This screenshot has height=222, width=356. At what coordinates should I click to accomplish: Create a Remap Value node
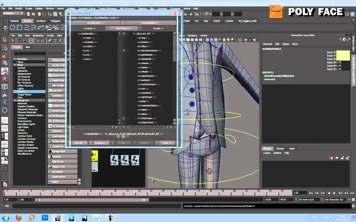click(63, 151)
